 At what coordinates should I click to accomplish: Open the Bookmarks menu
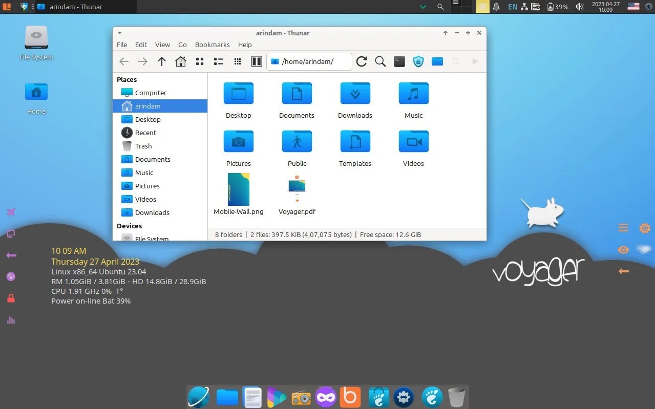coord(212,45)
